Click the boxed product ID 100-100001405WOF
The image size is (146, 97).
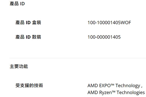click(x=109, y=23)
